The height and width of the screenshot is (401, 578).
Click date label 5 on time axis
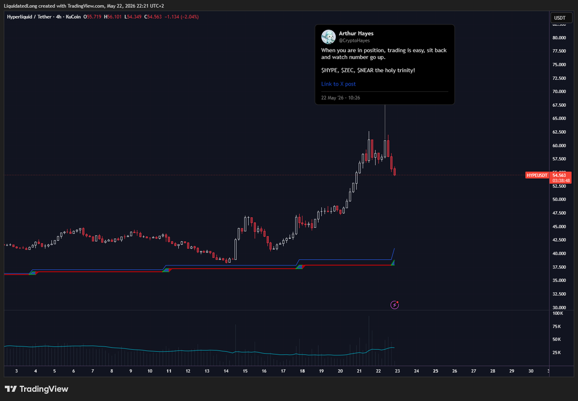point(54,371)
